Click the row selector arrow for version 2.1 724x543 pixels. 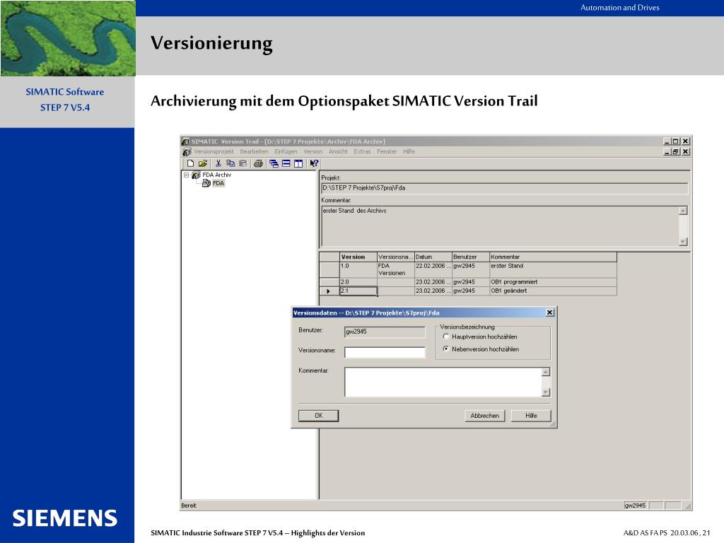click(x=329, y=291)
